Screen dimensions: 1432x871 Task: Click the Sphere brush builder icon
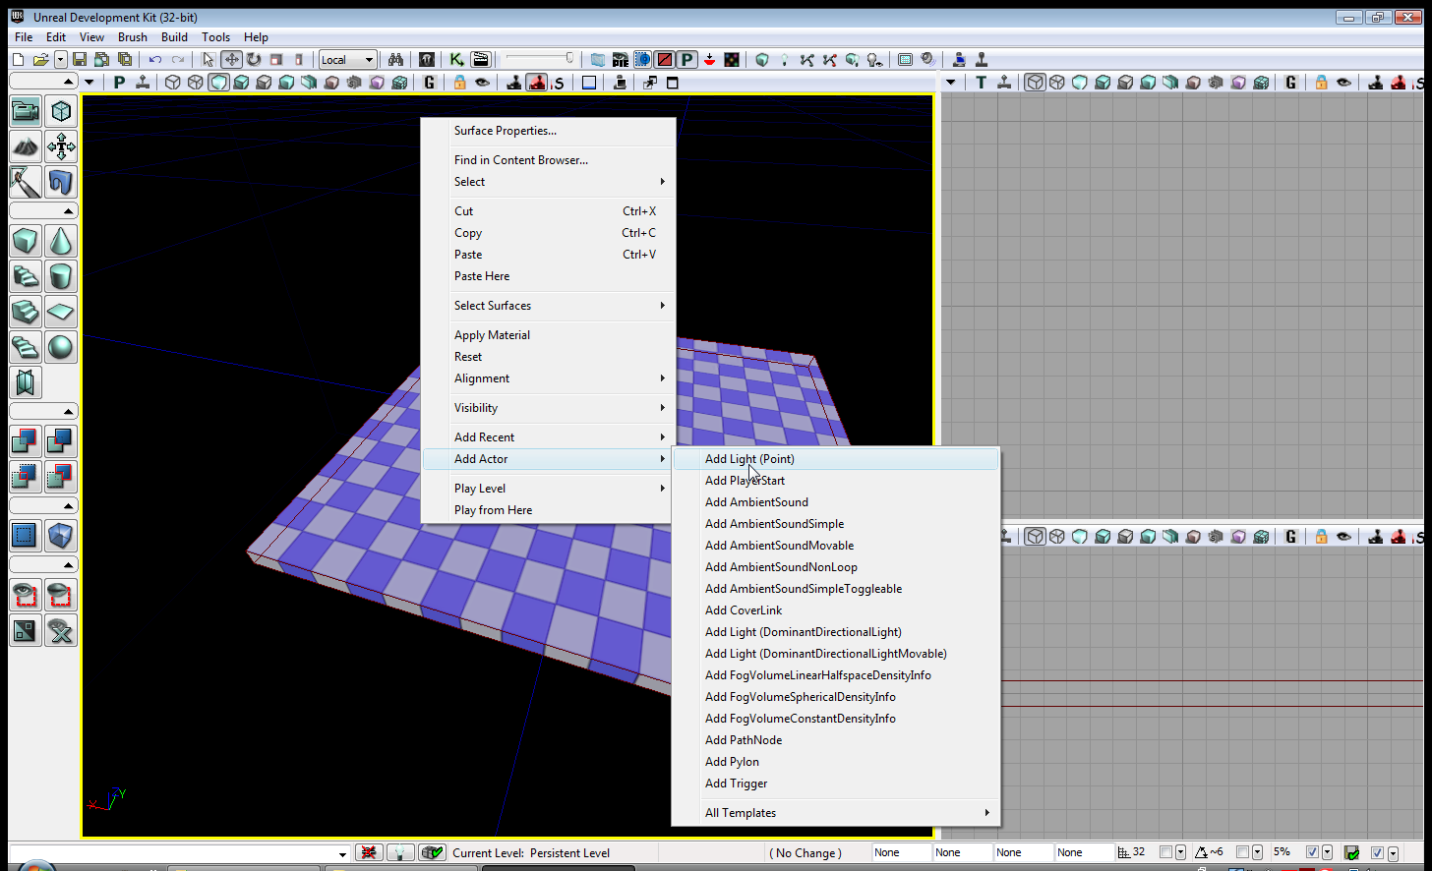[x=61, y=347]
